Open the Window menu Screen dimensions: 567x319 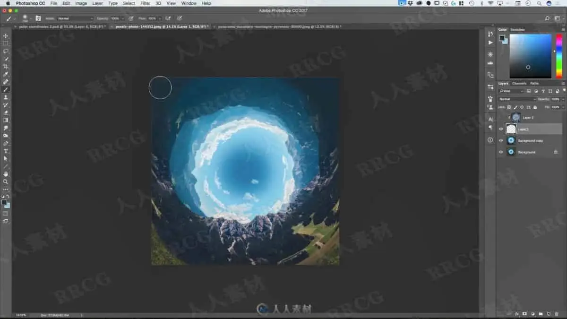click(189, 3)
